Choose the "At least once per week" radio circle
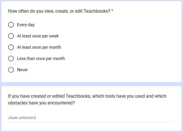Viewport: 183px width, 132px height. [x=11, y=36]
